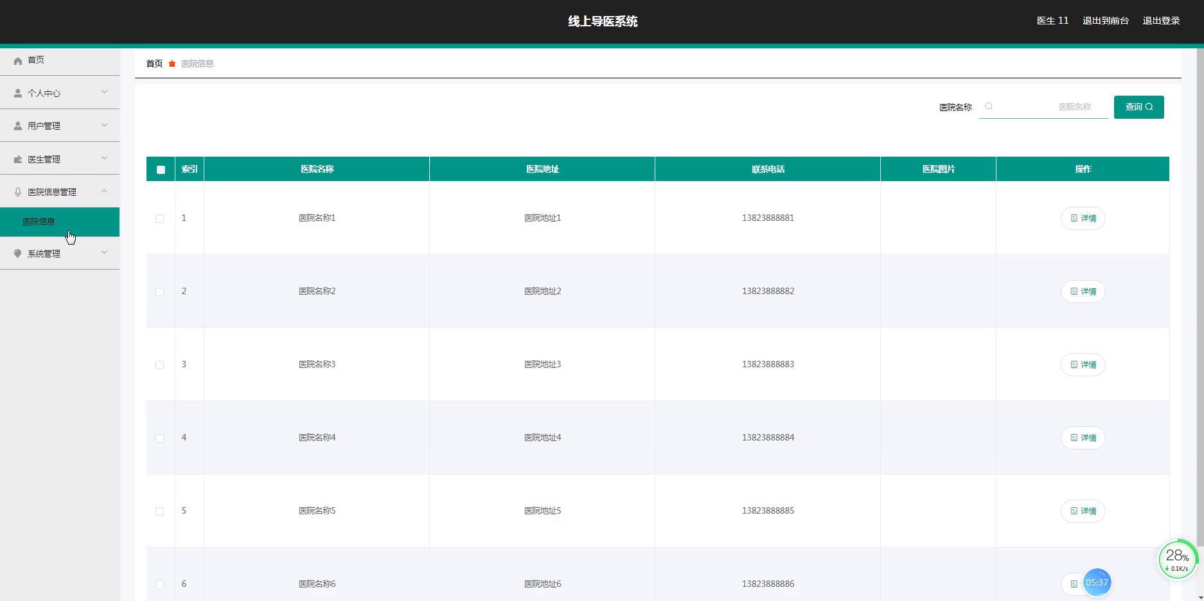Click 退出登录 to log out
The width and height of the screenshot is (1204, 601).
1161,21
